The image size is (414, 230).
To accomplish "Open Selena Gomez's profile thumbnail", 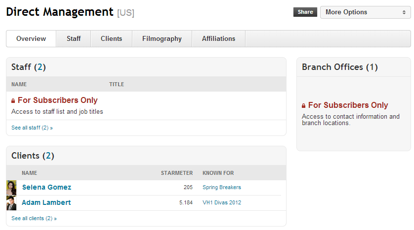I will pyautogui.click(x=11, y=188).
